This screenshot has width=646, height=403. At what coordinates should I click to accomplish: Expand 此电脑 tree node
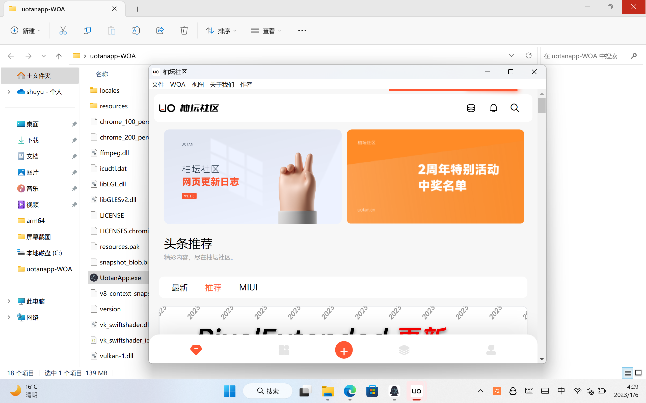(9, 301)
